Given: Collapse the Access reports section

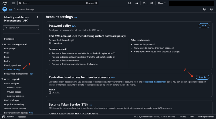Looking at the screenshot, I should click(x=2, y=79).
